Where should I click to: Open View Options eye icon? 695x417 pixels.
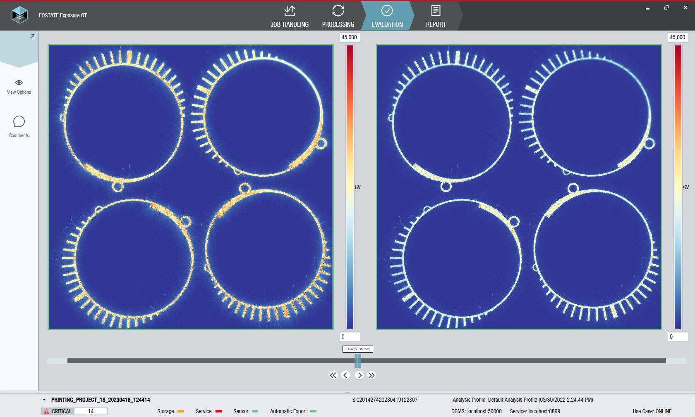pyautogui.click(x=19, y=83)
